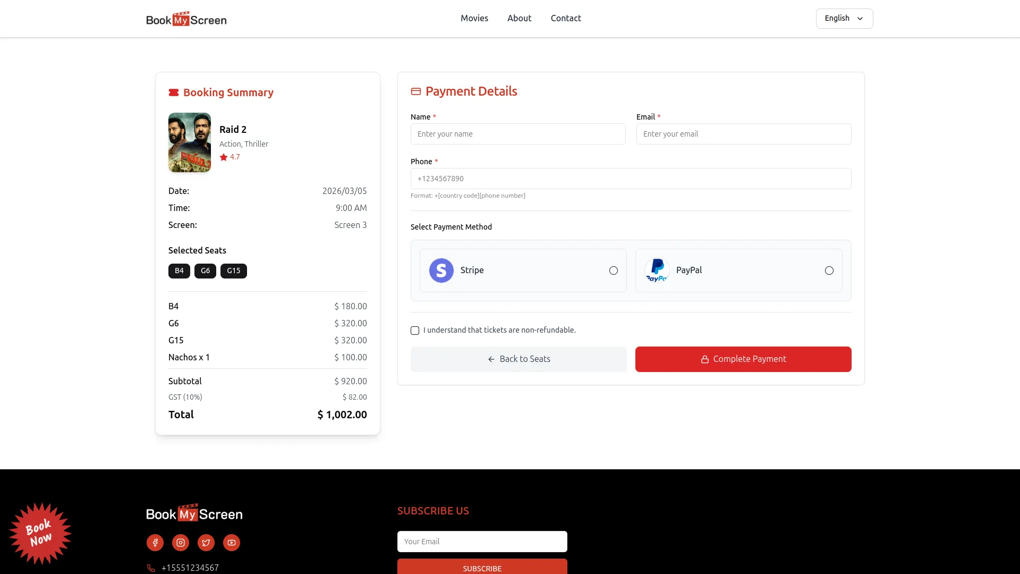Screen dimensions: 1020x574
Task: Open the Instagram social icon
Action: click(x=180, y=543)
